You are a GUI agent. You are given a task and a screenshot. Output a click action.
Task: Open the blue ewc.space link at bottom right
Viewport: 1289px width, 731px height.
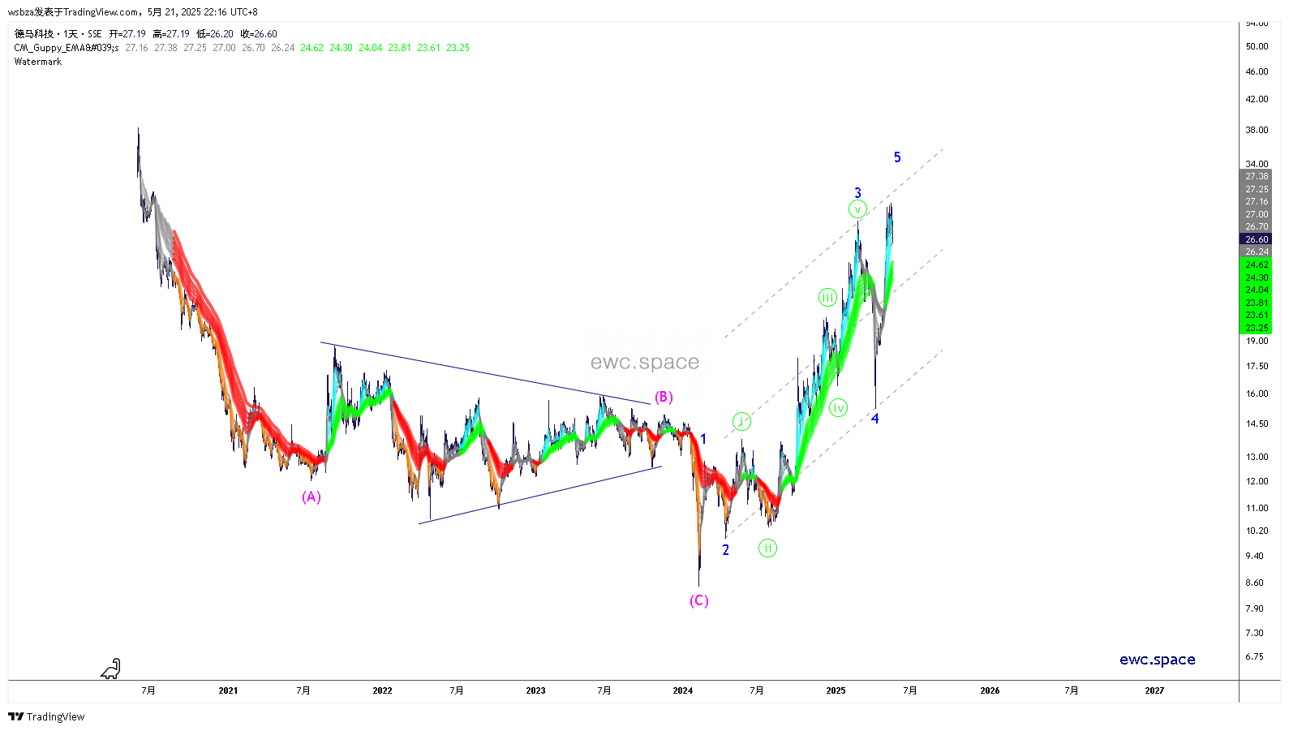click(1157, 660)
